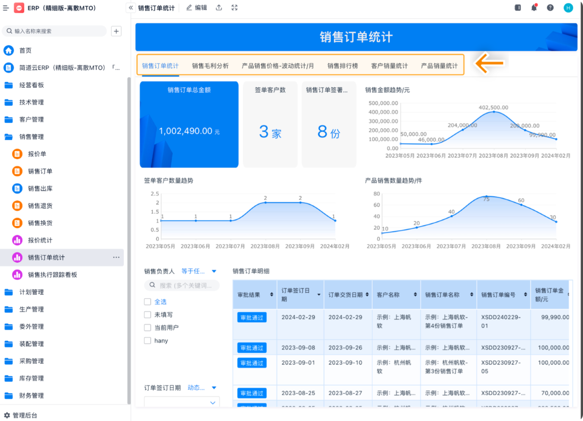The width and height of the screenshot is (583, 421).
Task: Open the 销售排行榜 tab
Action: [342, 66]
